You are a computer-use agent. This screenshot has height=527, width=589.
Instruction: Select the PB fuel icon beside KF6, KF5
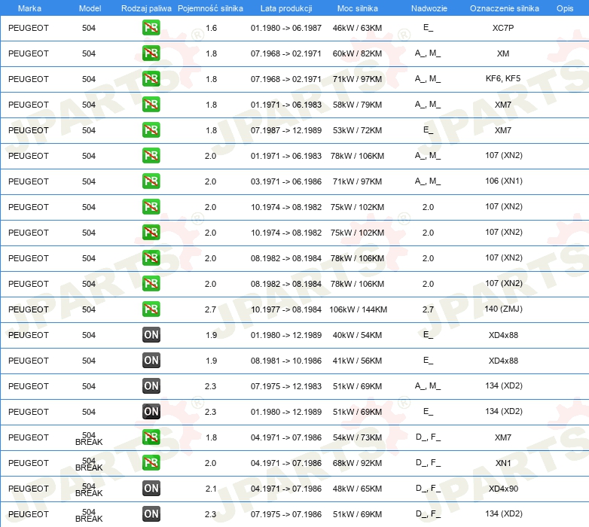[x=151, y=79]
